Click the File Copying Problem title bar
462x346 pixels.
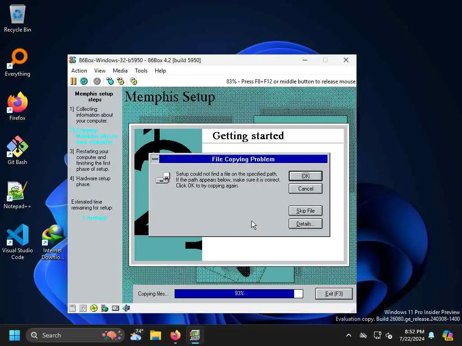243,159
